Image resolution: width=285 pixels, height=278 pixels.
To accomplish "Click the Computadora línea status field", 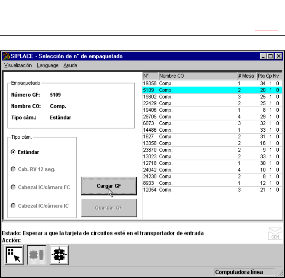I will click(245, 272).
